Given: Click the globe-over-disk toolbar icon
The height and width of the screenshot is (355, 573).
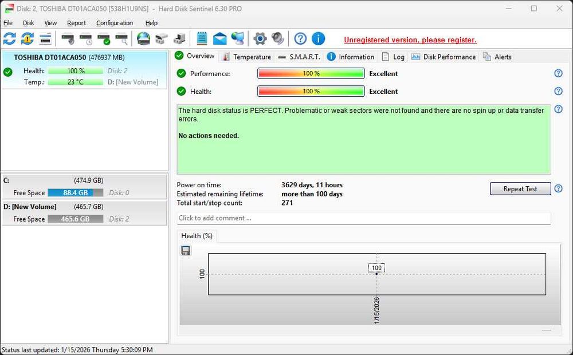Looking at the screenshot, I should [144, 38].
